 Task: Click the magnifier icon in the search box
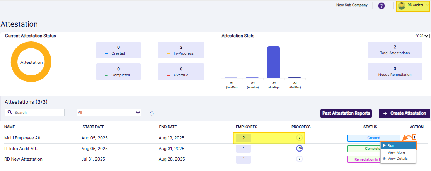[x=10, y=113]
